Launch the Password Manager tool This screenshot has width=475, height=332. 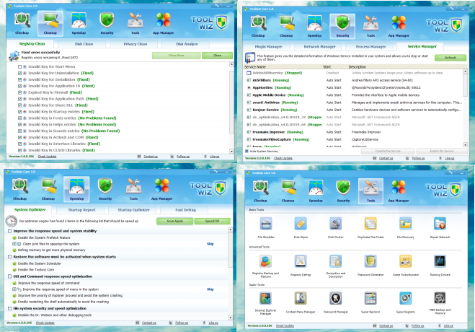(336, 299)
